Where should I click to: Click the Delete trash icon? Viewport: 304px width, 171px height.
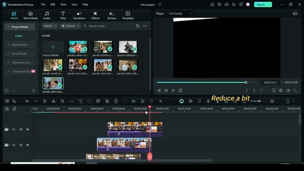coord(45,101)
